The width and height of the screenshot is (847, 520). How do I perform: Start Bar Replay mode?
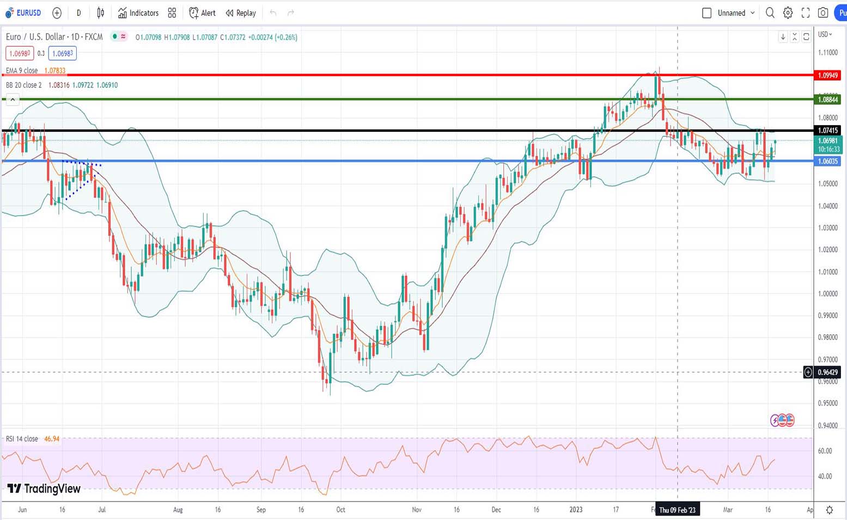point(241,13)
